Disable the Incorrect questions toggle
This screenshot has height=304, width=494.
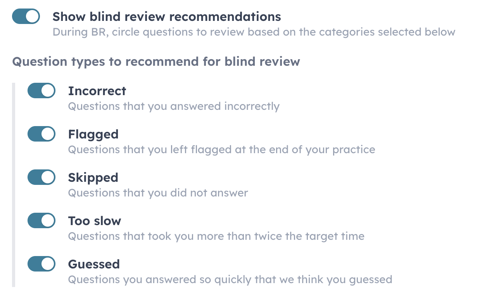pyautogui.click(x=41, y=91)
